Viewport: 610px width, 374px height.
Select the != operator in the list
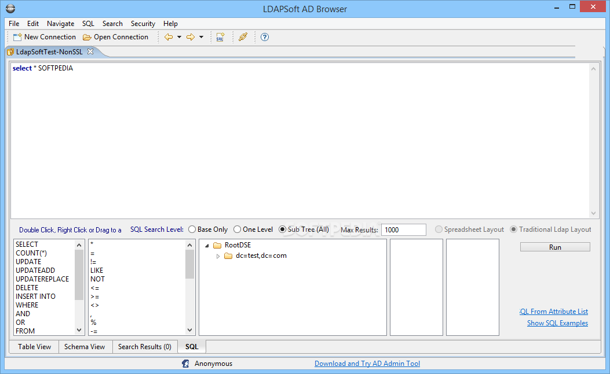click(93, 262)
